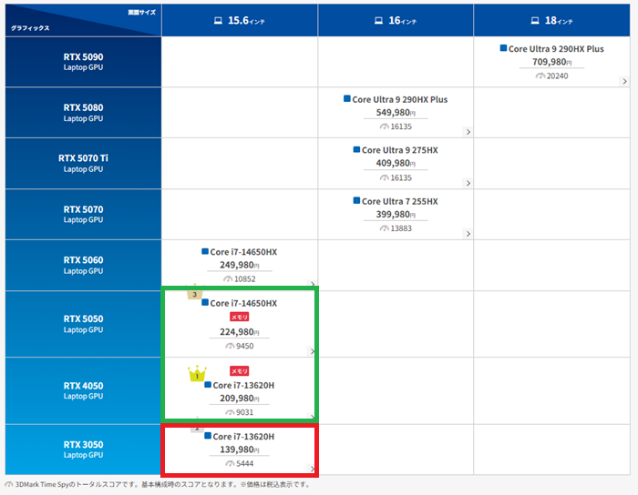
Task: Select the RTX 5070 Ti Laptop GPU row header
Action: 84,163
